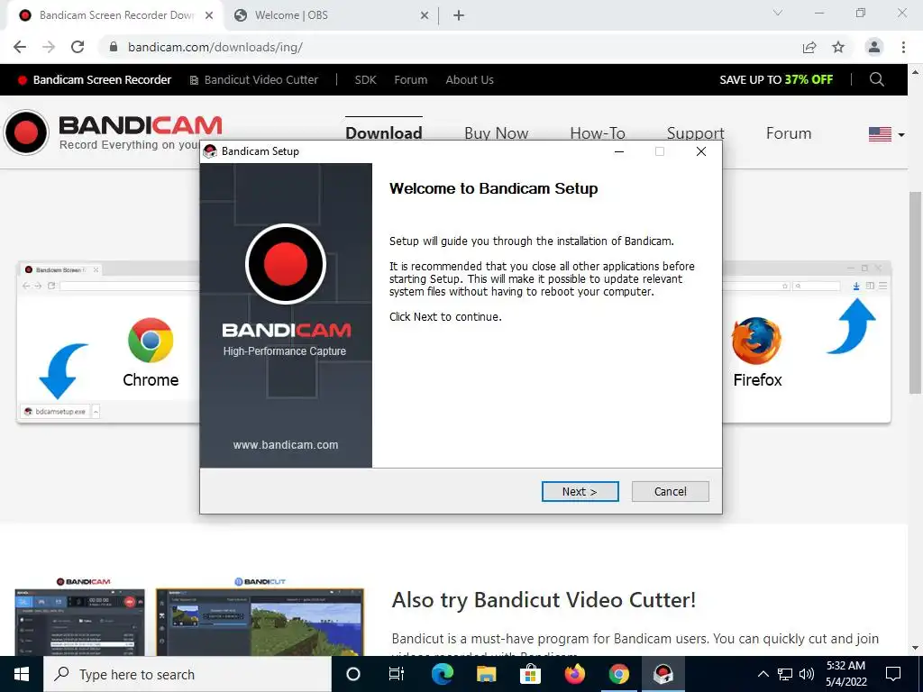
Task: Open the taskbar clock showing 5:32 AM
Action: (845, 674)
